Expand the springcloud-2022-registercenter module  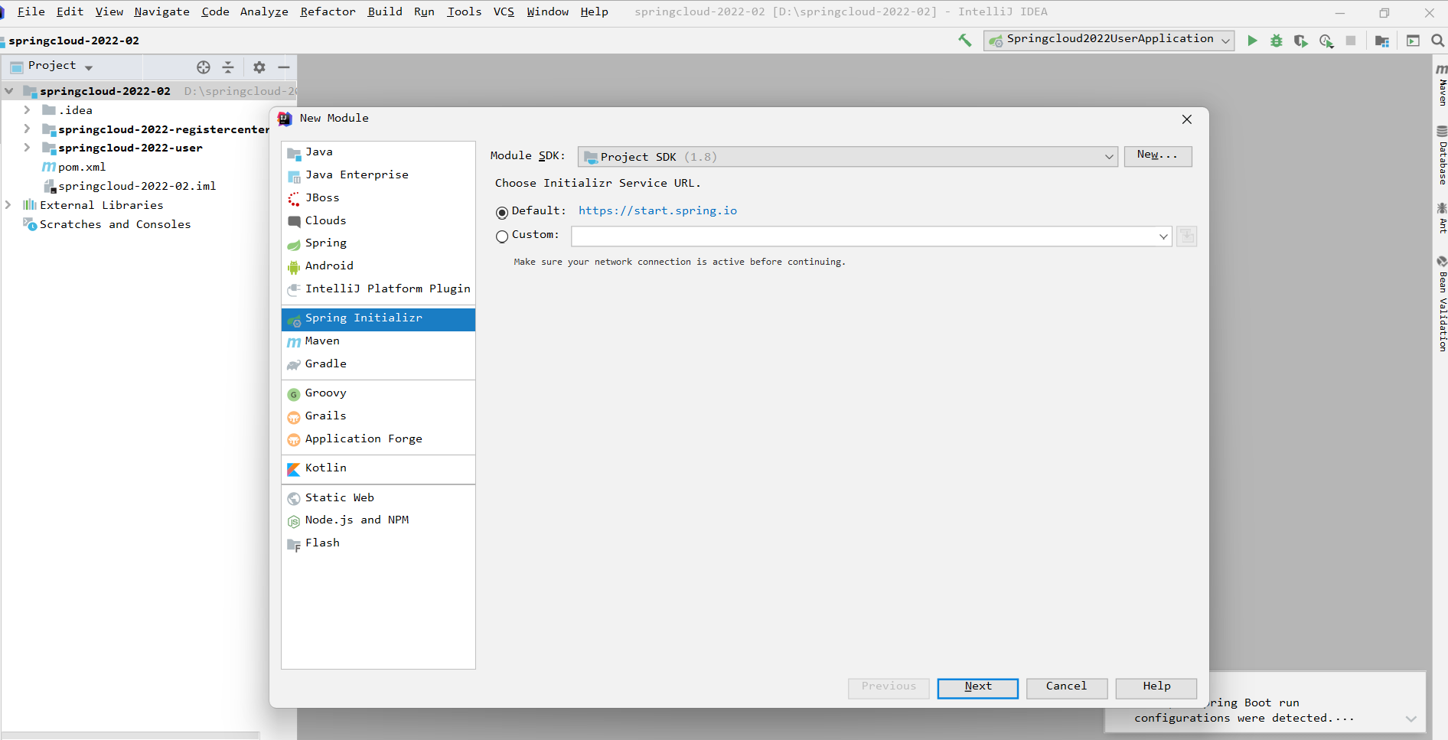click(28, 129)
